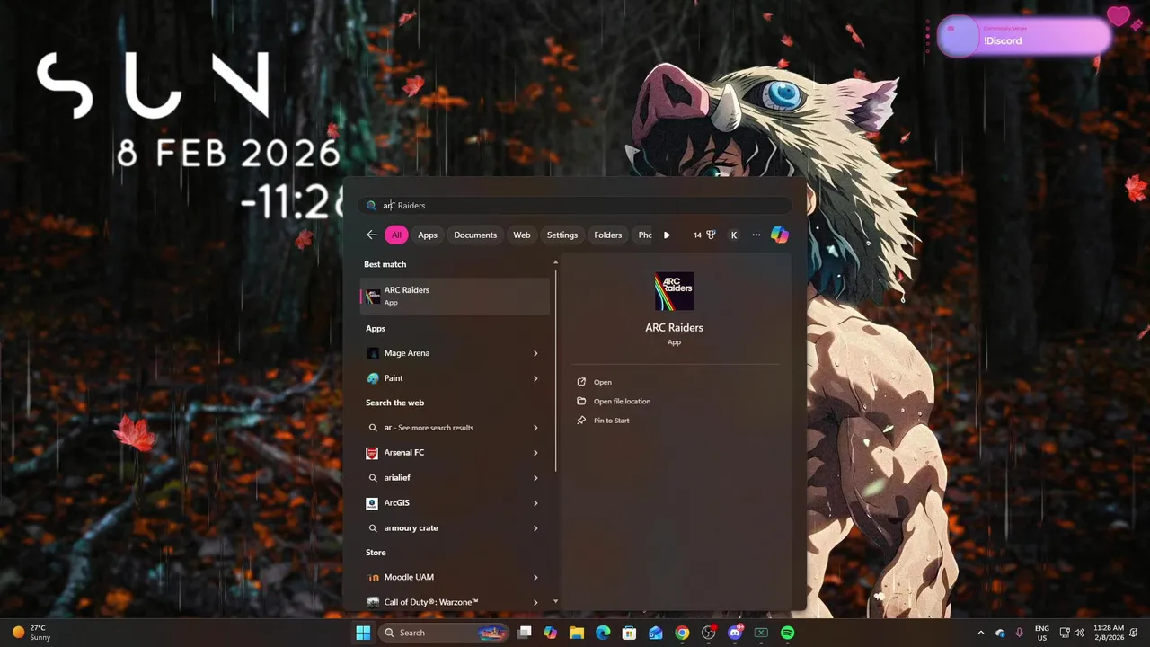Screen dimensions: 1150x647
Task: Open the three-dot more options menu
Action: 756,235
